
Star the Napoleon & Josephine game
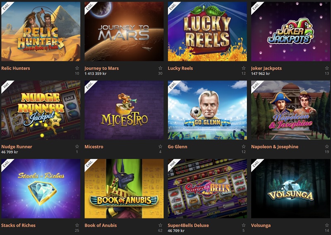327,146
